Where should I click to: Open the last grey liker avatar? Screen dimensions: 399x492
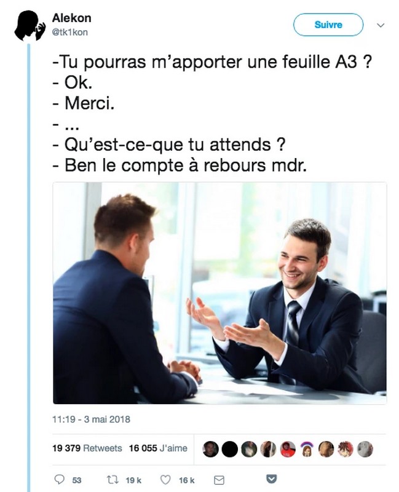pos(365,449)
